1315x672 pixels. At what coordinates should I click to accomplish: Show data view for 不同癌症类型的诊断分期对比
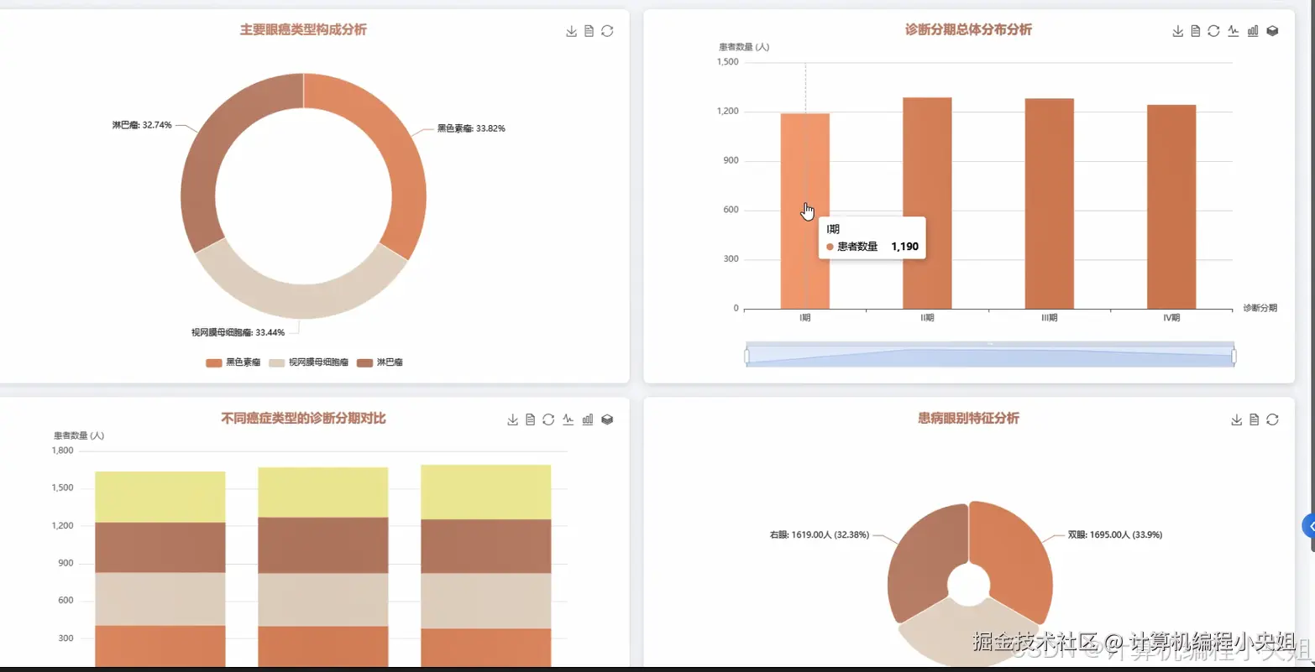click(x=531, y=419)
